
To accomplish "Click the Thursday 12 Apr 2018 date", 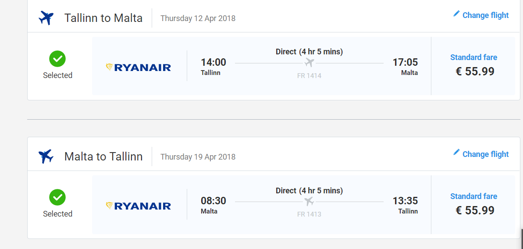I will pos(198,18).
